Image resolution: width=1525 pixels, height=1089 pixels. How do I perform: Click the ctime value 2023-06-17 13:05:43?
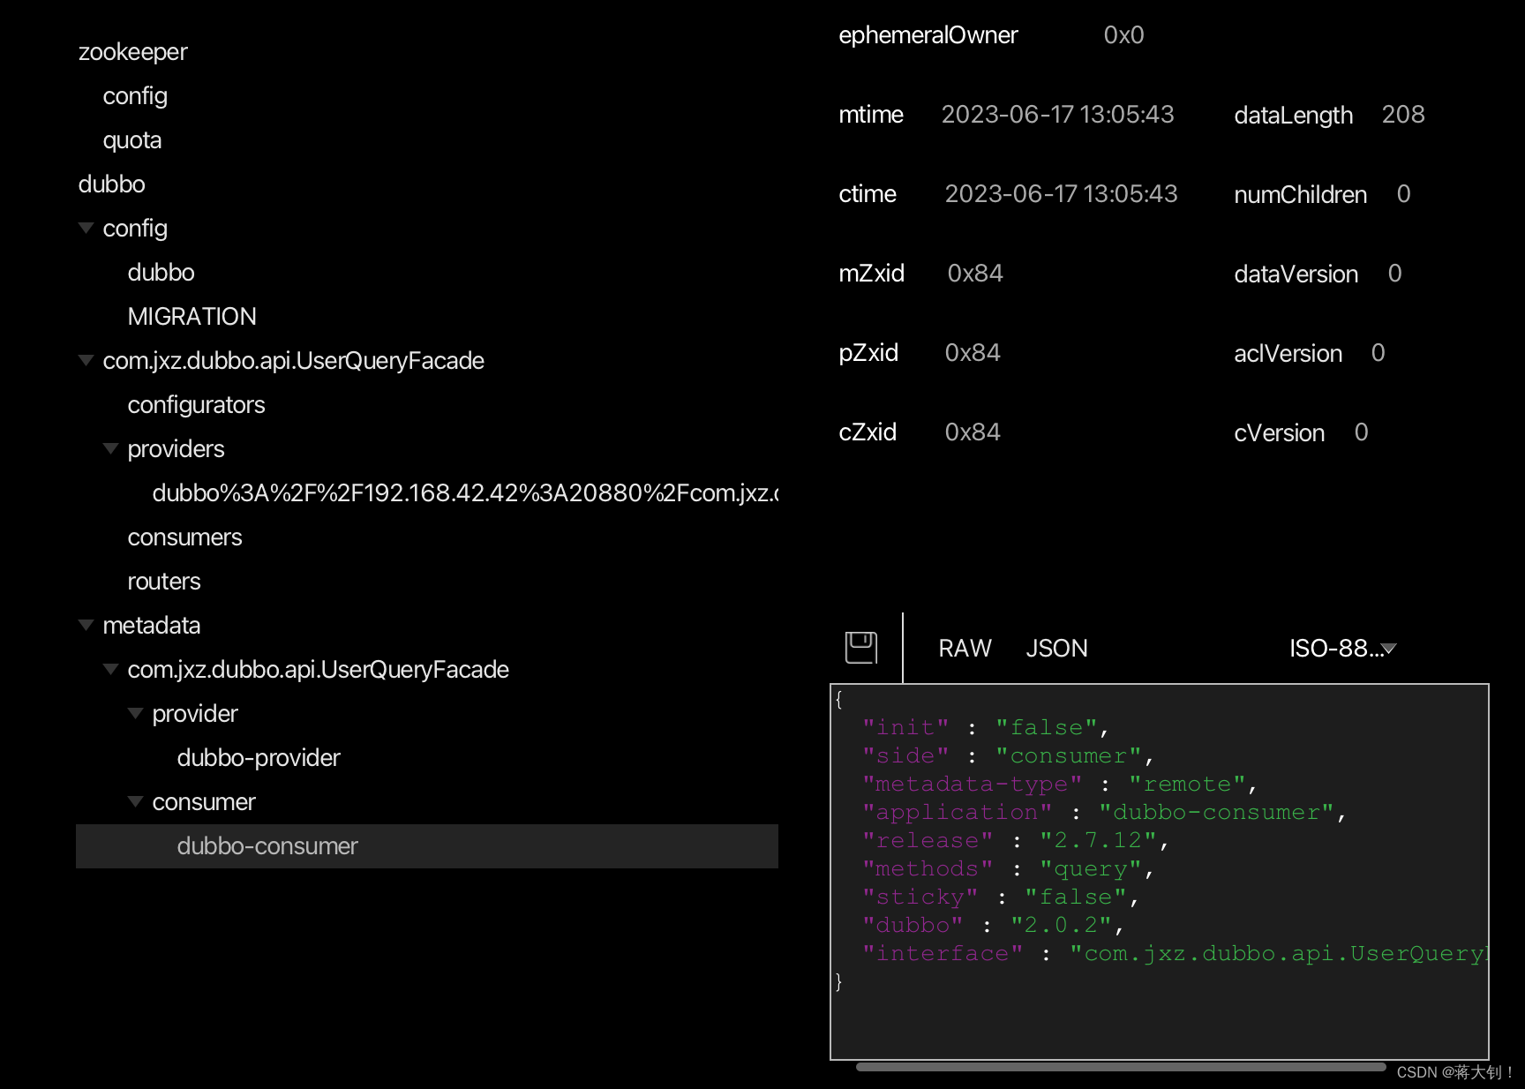[1061, 194]
